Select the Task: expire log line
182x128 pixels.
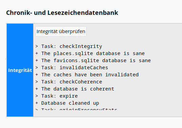click(56, 96)
